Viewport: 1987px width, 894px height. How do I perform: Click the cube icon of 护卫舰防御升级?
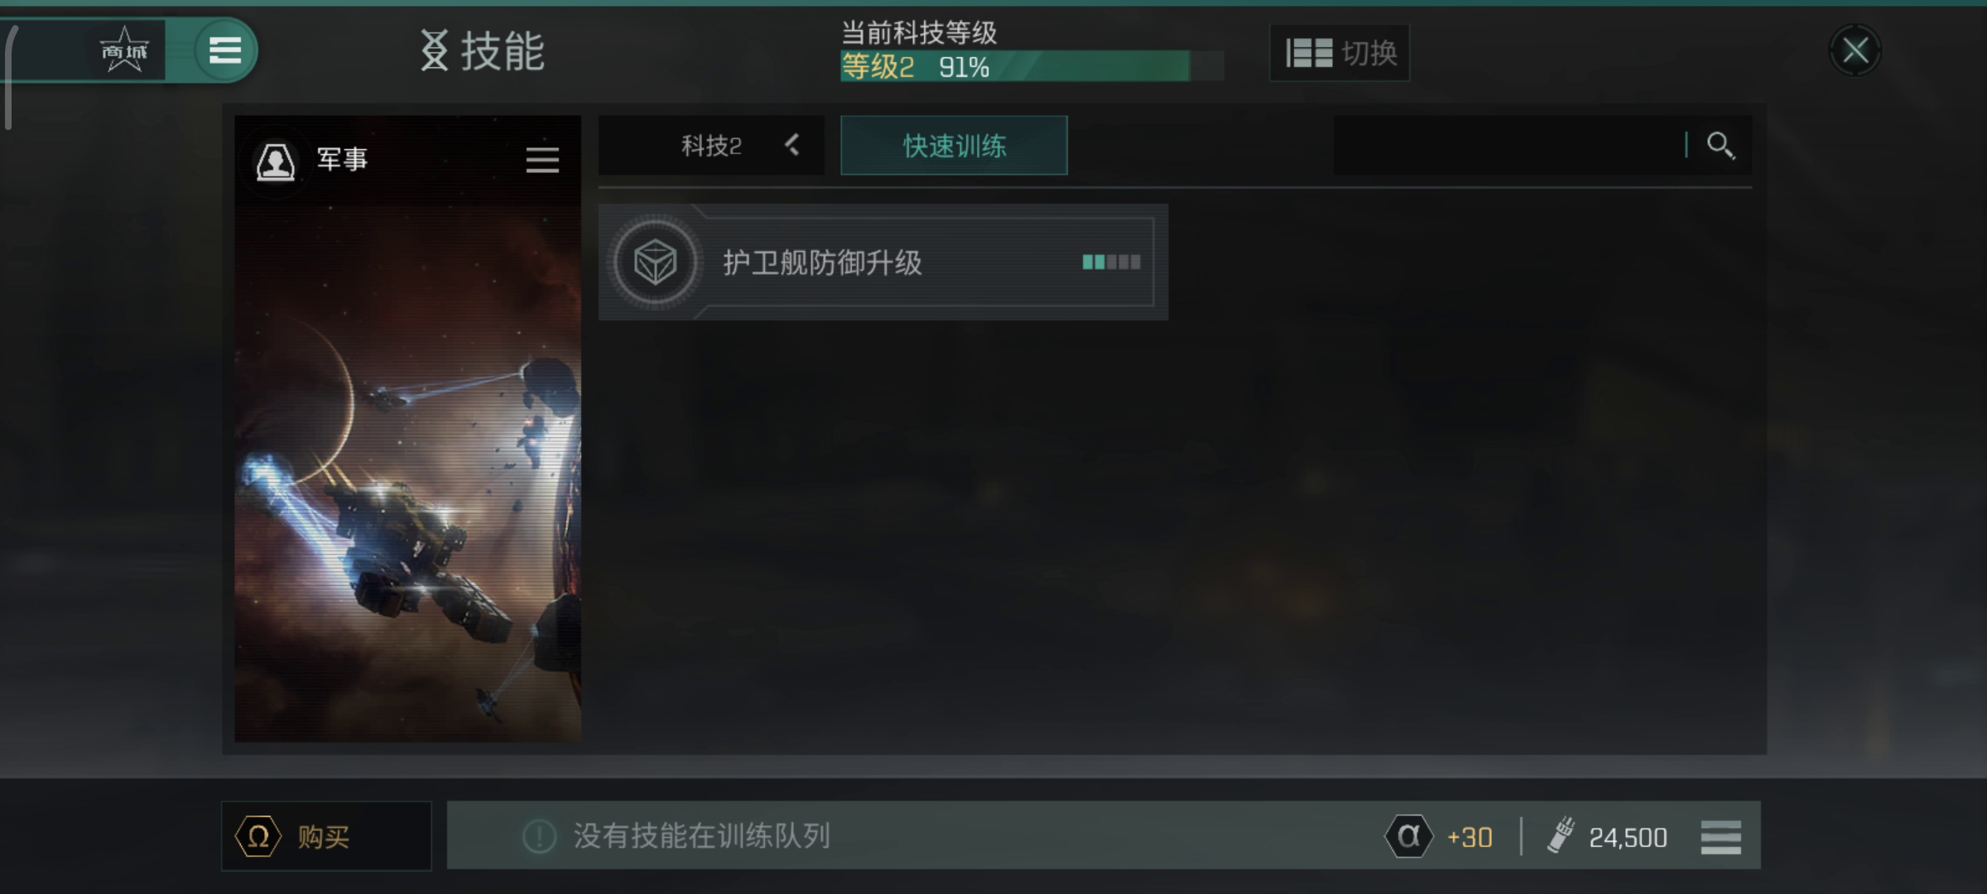(x=655, y=262)
